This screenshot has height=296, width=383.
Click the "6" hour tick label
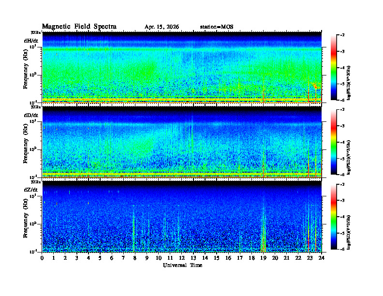click(112, 258)
